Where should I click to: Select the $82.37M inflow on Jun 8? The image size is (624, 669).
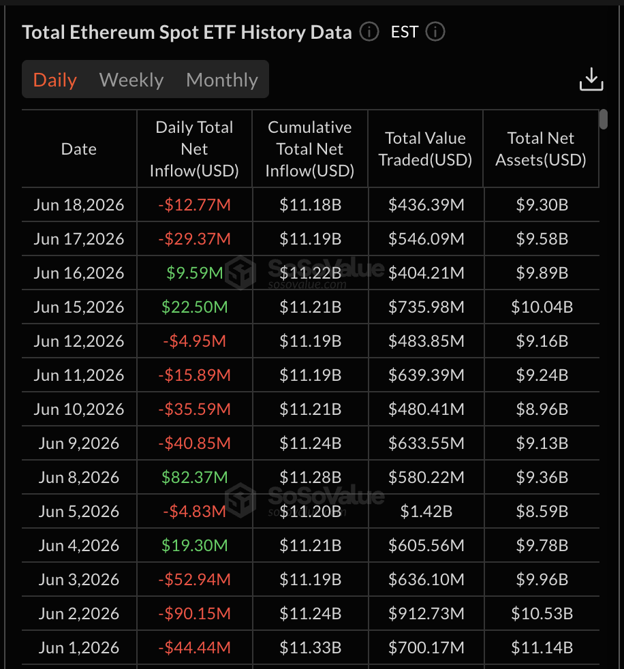195,477
